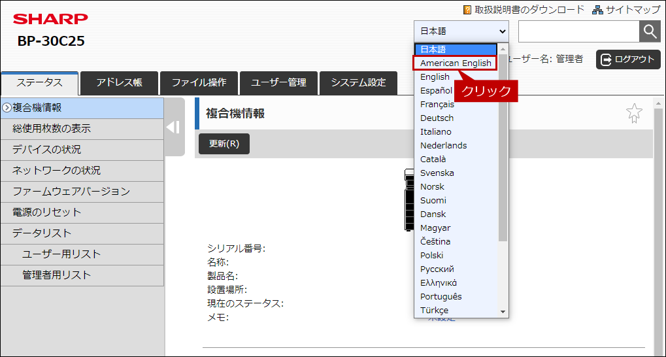Select Nederlands from language list

pyautogui.click(x=456, y=145)
